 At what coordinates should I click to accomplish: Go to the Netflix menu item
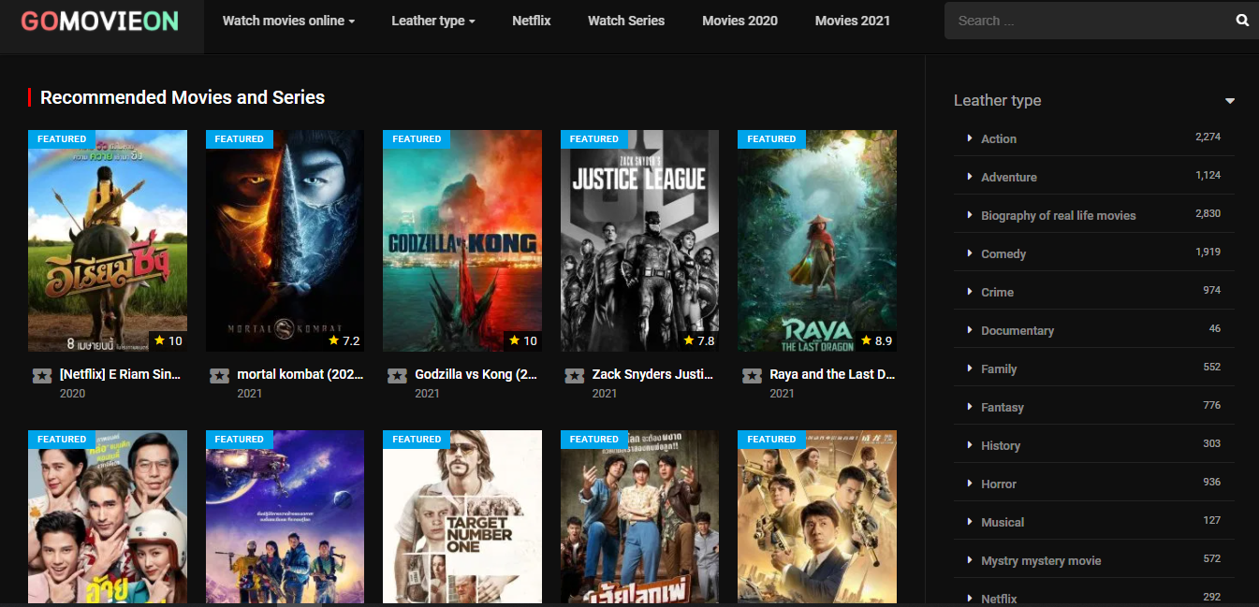[x=531, y=21]
